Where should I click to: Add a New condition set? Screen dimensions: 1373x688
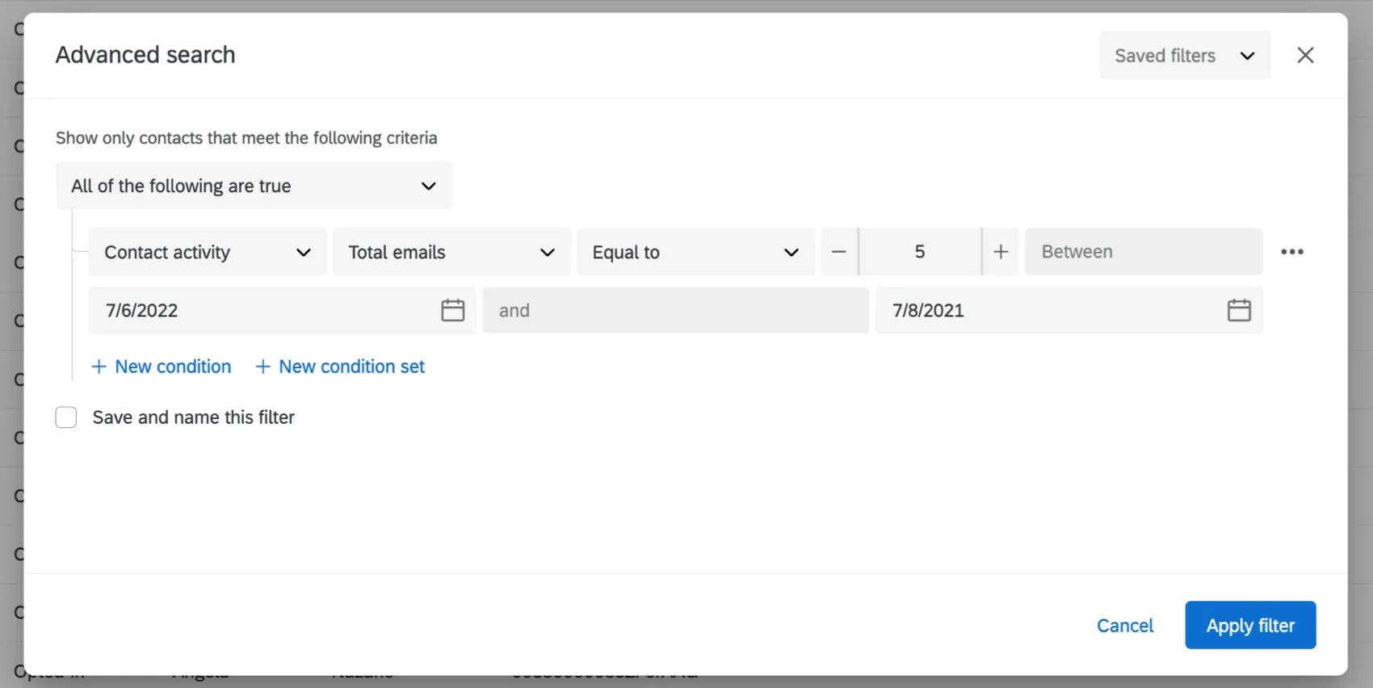click(x=351, y=367)
